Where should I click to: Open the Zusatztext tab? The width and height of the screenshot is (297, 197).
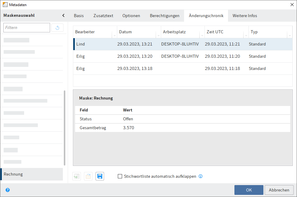tap(103, 15)
